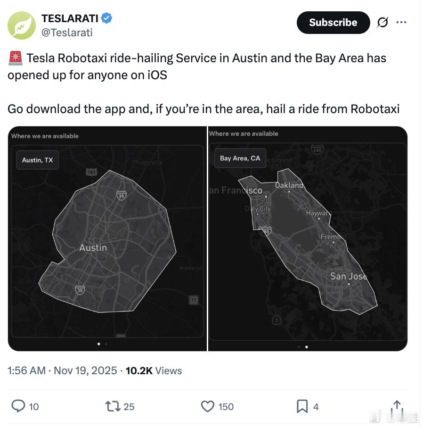Open the TESLARATI display name link
The width and height of the screenshot is (423, 427).
[70, 18]
